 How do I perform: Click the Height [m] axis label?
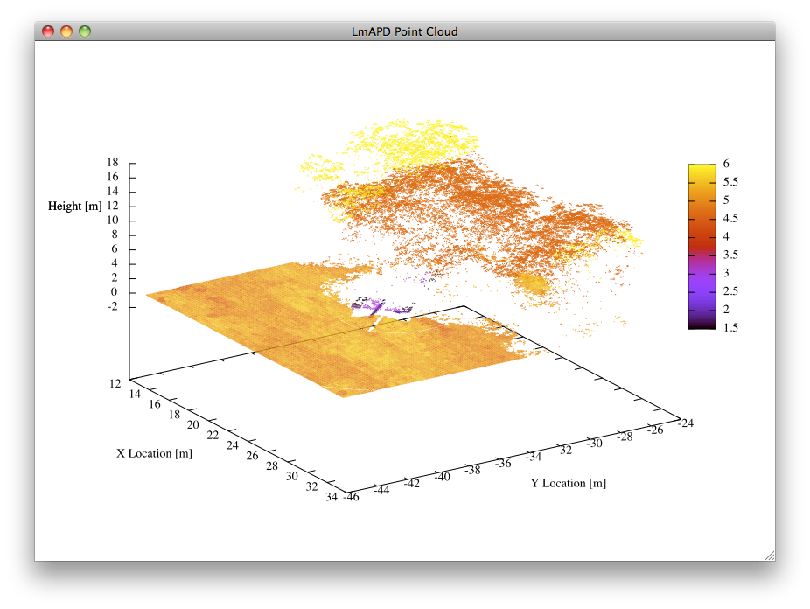(x=75, y=207)
